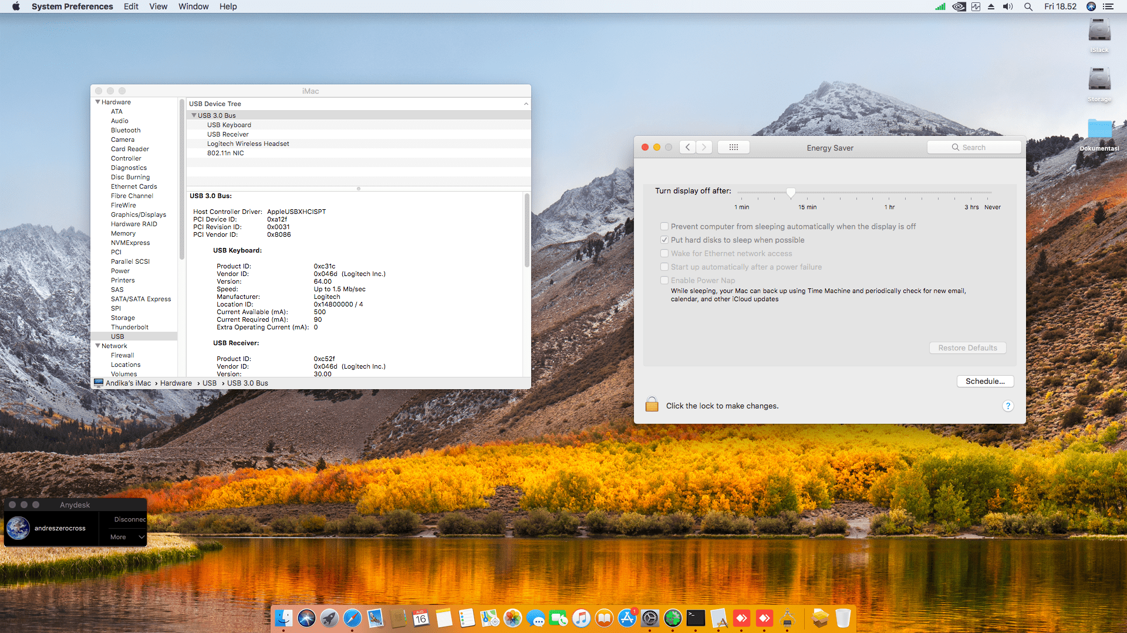This screenshot has height=633, width=1127.
Task: Open the Trash in the dock
Action: click(x=843, y=618)
